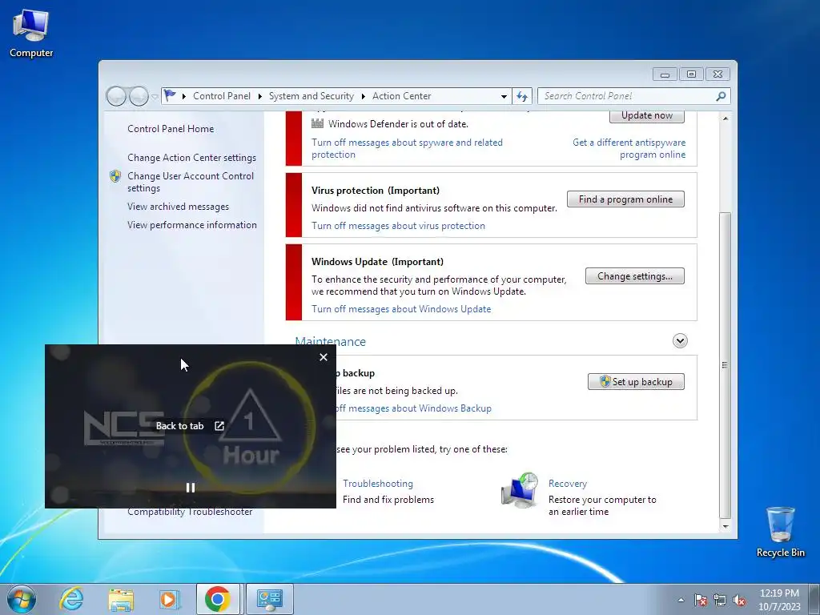Open dropdown arrow after Control Panel breadcrumb

coord(260,96)
